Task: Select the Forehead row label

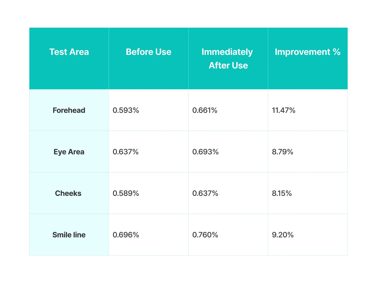Action: click(x=69, y=110)
